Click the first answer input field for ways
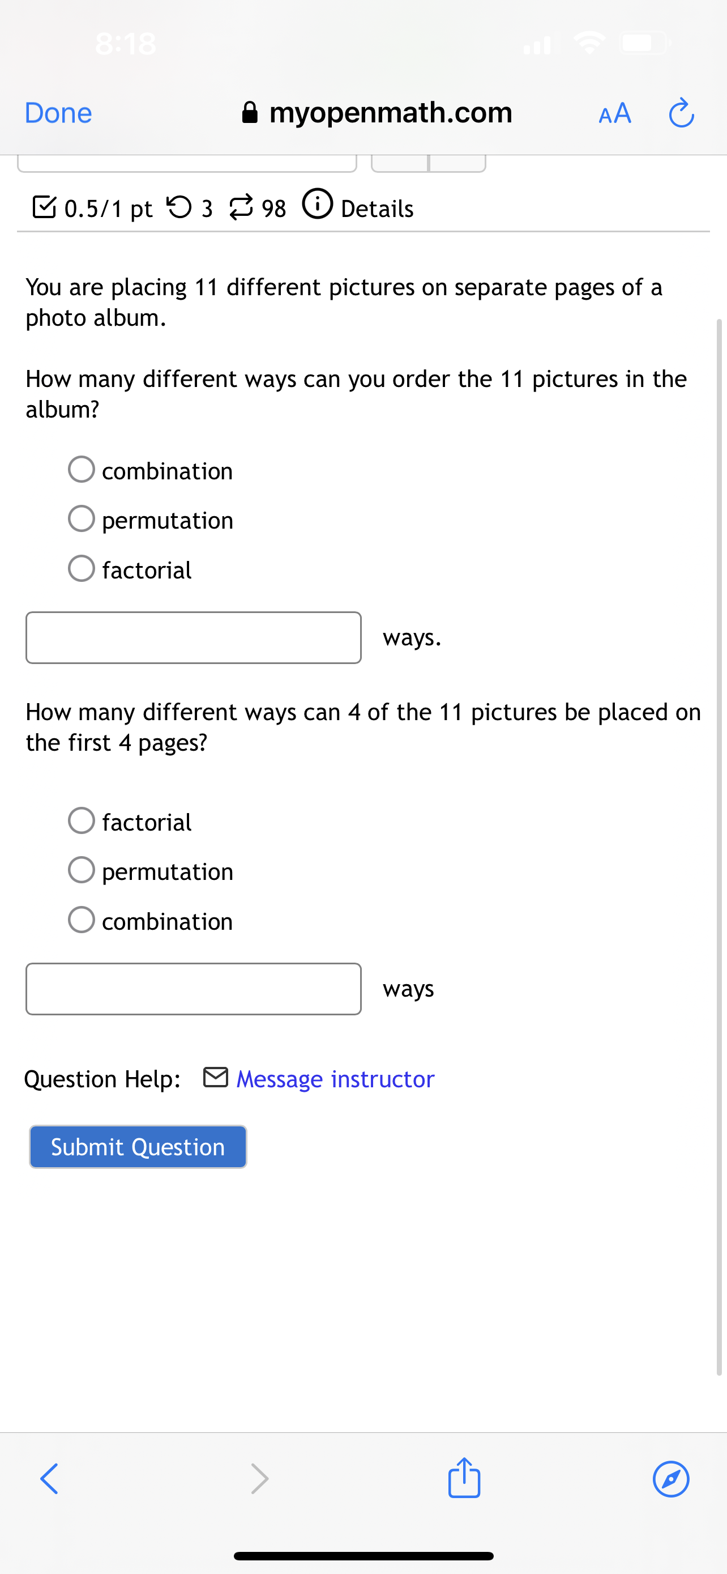Screen dimensions: 727x1574 (193, 637)
